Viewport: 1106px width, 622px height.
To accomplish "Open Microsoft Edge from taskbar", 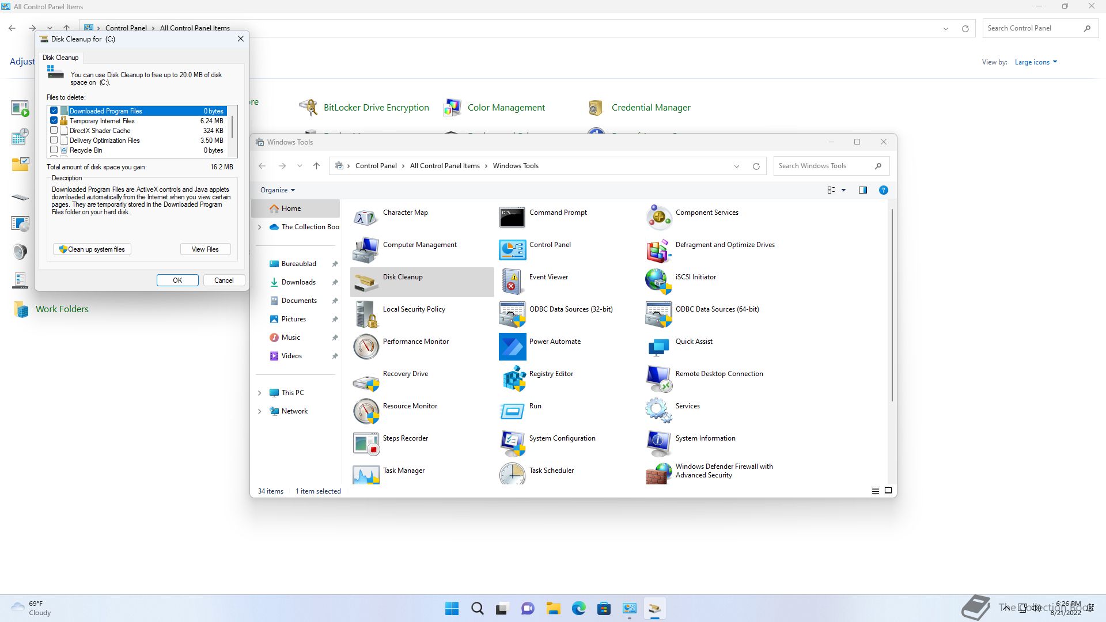I will pyautogui.click(x=579, y=608).
